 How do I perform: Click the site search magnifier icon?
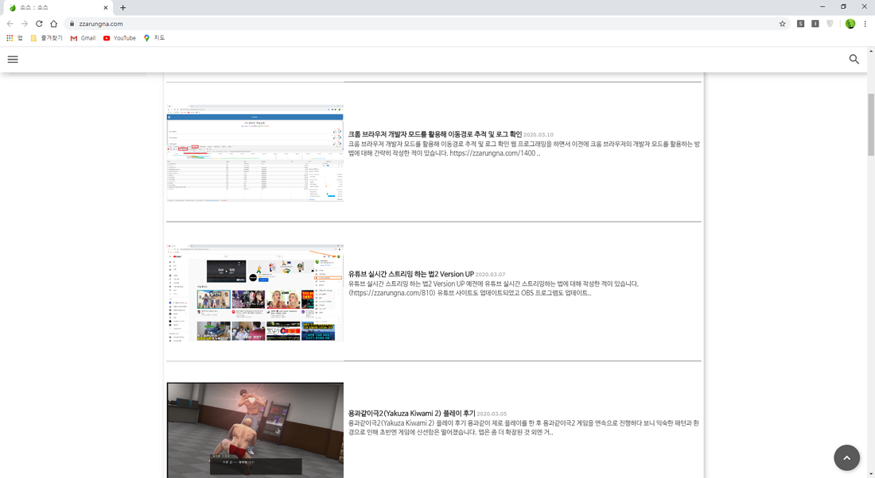tap(854, 59)
